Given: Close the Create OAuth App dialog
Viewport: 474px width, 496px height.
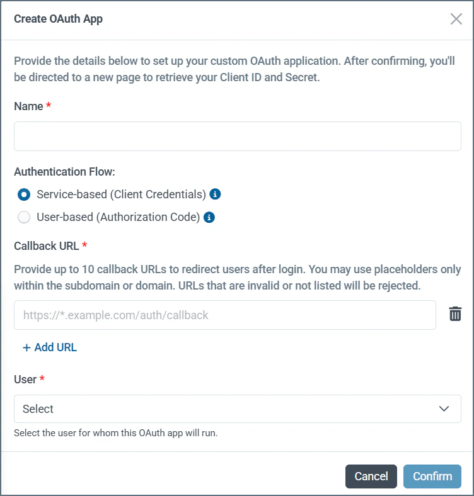Looking at the screenshot, I should (456, 19).
